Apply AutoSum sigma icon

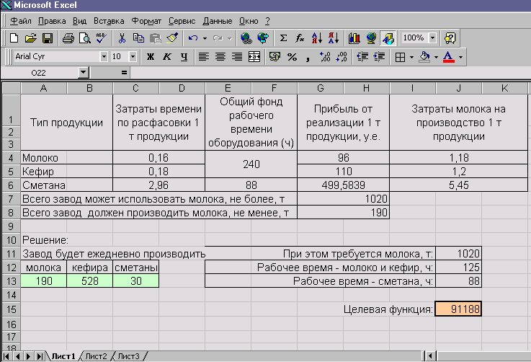[283, 38]
